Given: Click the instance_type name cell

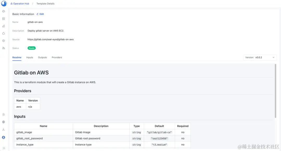Looking at the screenshot, I should pyautogui.click(x=43, y=145).
